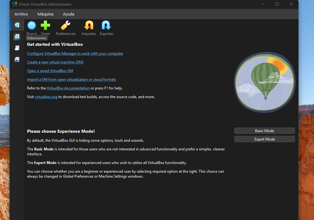Choose Expert Mode
Viewport: 314px width, 220px height.
[x=264, y=139]
